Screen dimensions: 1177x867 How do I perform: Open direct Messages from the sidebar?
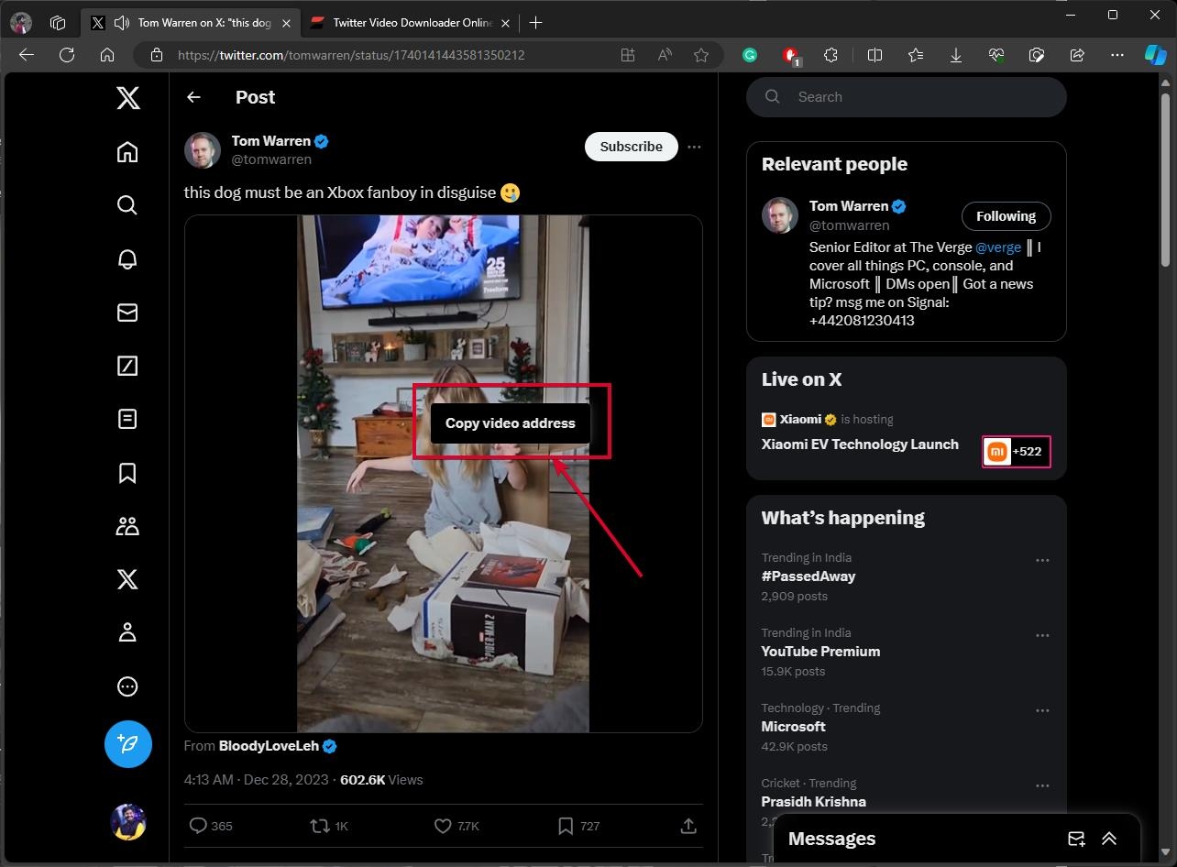(127, 313)
